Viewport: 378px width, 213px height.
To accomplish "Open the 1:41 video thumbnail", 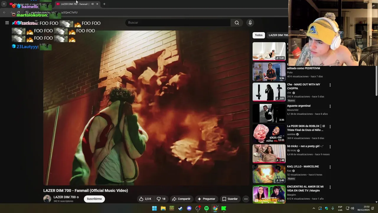I will pyautogui.click(x=269, y=51).
